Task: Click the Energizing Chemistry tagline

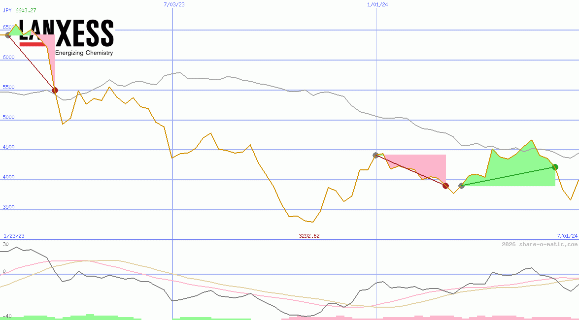Action: coord(84,53)
